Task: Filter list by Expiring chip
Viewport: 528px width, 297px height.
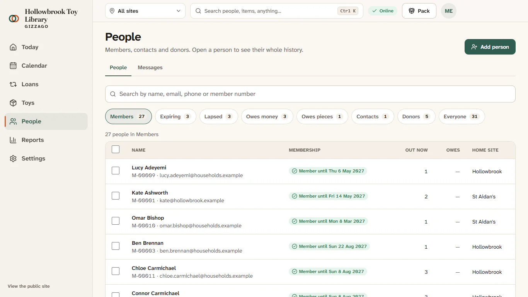Action: (x=175, y=116)
